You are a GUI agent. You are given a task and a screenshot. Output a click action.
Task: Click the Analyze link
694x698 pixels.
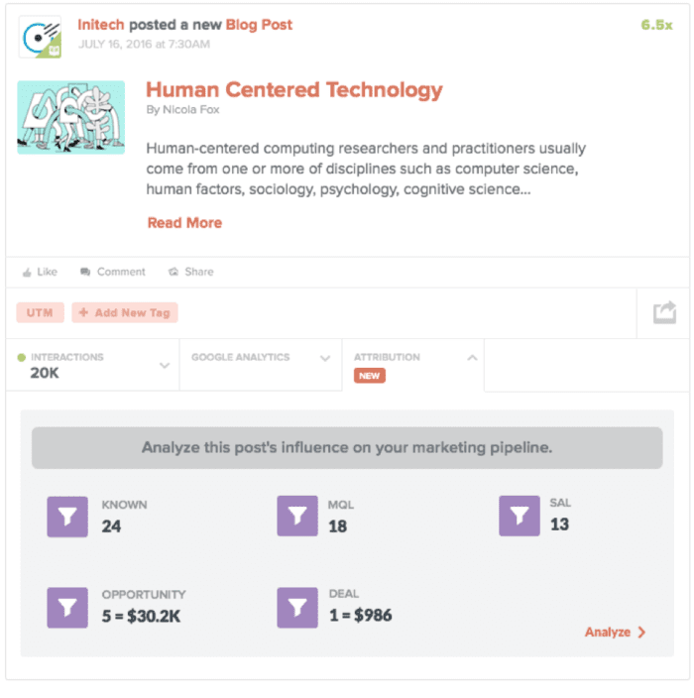[615, 632]
